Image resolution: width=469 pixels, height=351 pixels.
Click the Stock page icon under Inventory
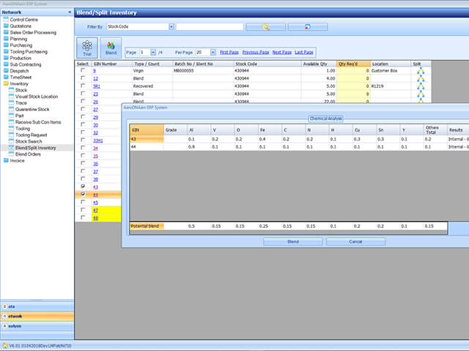click(12, 90)
